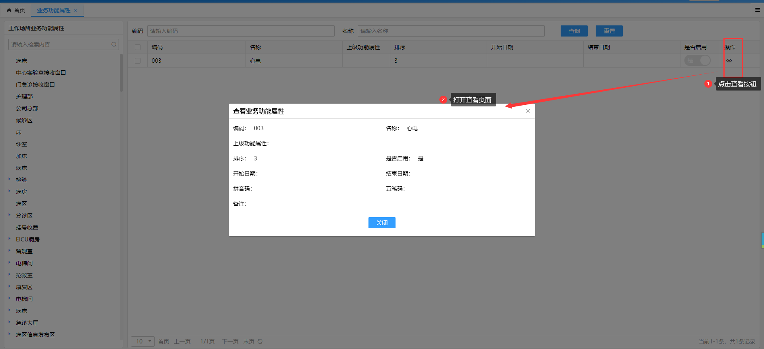The width and height of the screenshot is (764, 349).
Task: Close the 业务功能属性 tab via its X
Action: pyautogui.click(x=76, y=10)
